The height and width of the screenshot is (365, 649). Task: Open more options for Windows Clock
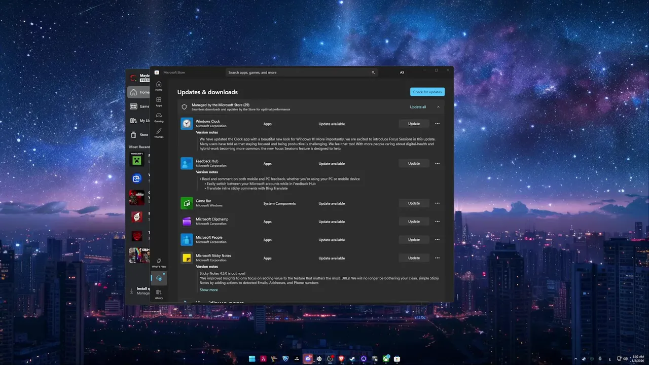coord(437,124)
